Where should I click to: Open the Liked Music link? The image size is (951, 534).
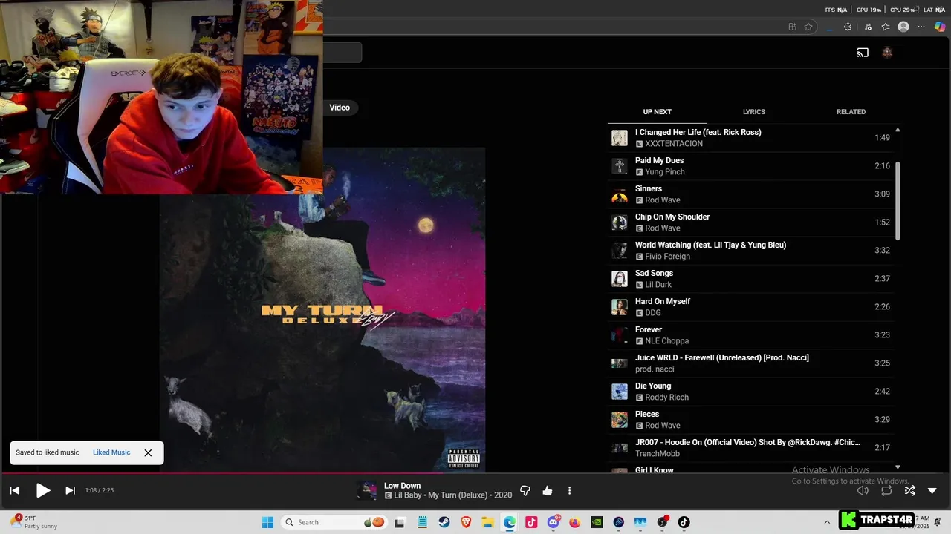[111, 452]
